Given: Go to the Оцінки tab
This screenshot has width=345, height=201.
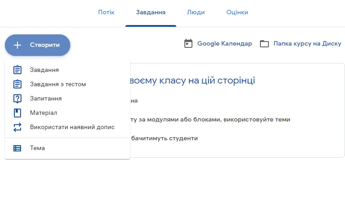Looking at the screenshot, I should coord(237,13).
